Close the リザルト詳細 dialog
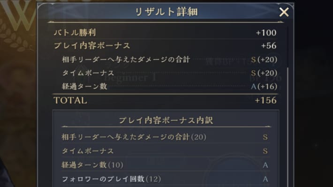 [x=284, y=12]
